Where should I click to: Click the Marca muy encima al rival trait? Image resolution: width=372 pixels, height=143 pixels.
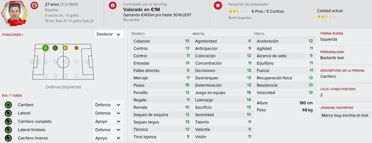pyautogui.click(x=345, y=115)
